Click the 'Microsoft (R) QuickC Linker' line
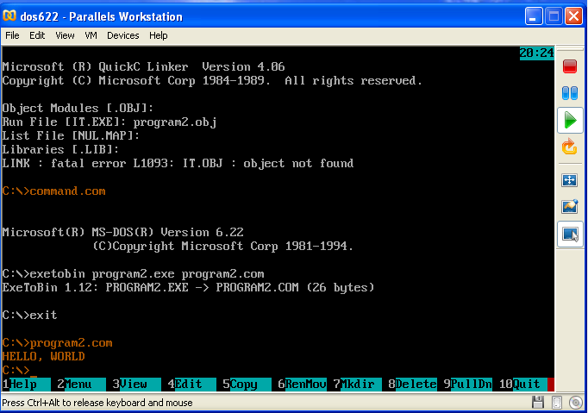Image resolution: width=588 pixels, height=413 pixels. [144, 66]
